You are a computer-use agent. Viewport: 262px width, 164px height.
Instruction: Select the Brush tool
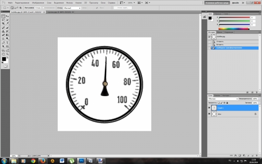(7, 28)
